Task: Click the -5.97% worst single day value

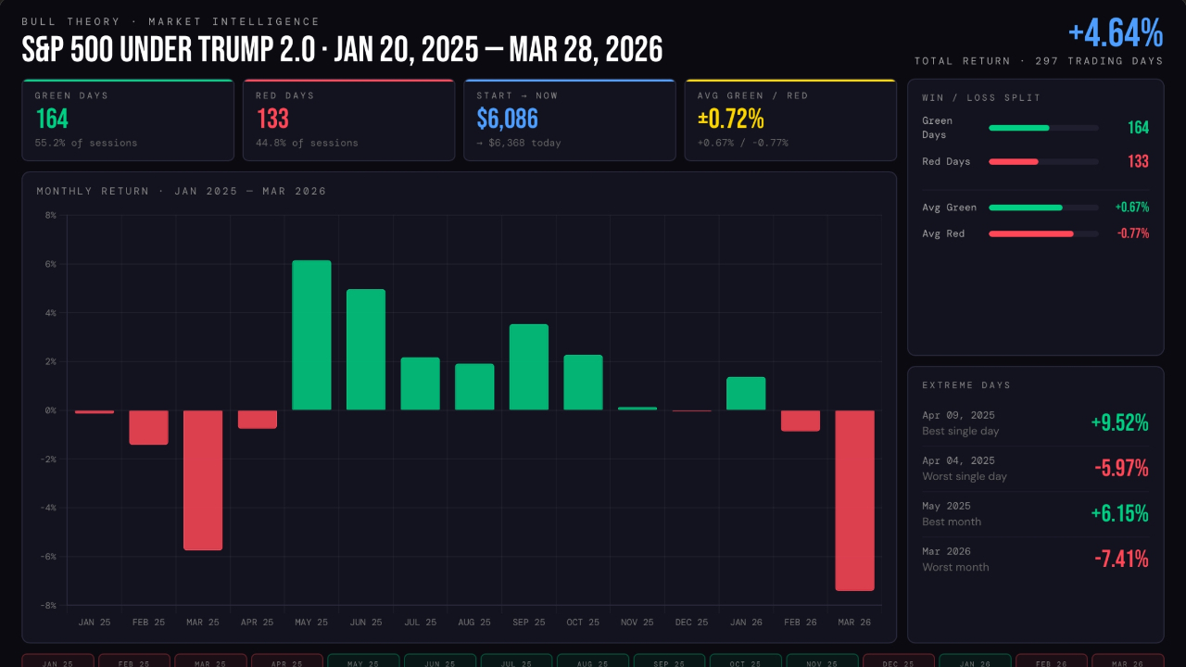Action: pos(1121,469)
